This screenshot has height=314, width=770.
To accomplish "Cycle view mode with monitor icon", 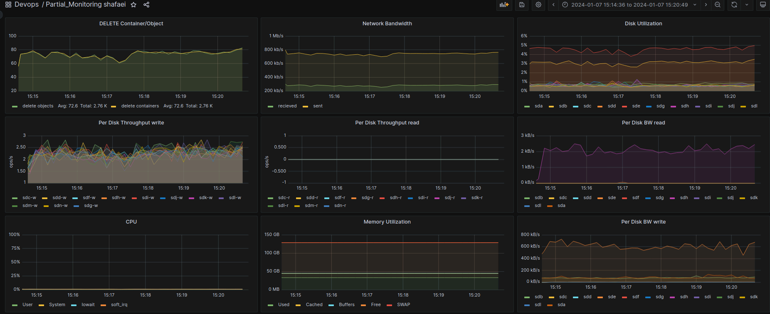I will (763, 5).
